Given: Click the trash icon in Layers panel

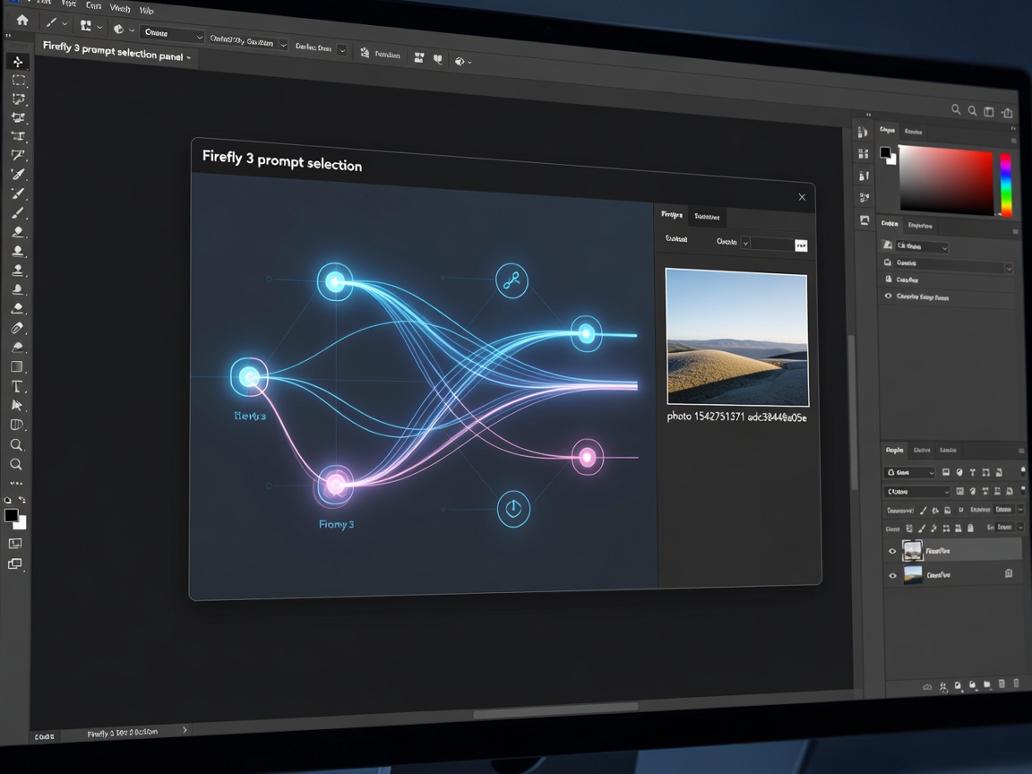Looking at the screenshot, I should [1016, 684].
